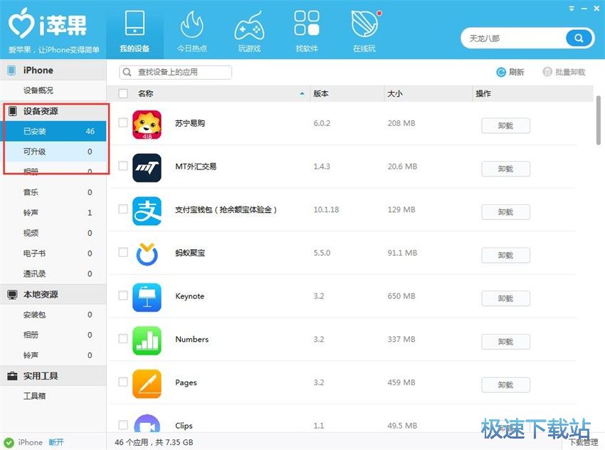Open the 在线玩 tab

[364, 31]
